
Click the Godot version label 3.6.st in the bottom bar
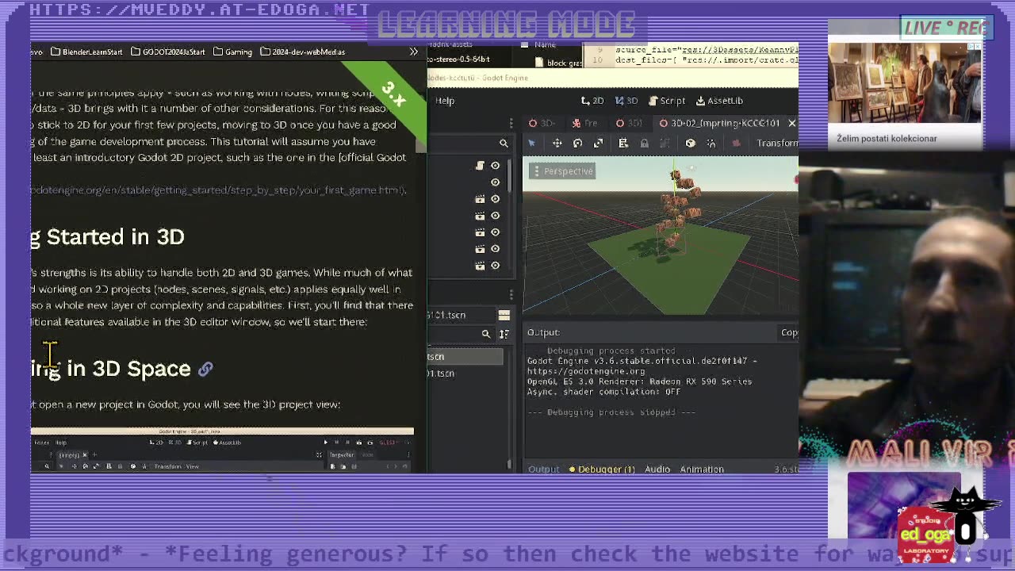[786, 469]
